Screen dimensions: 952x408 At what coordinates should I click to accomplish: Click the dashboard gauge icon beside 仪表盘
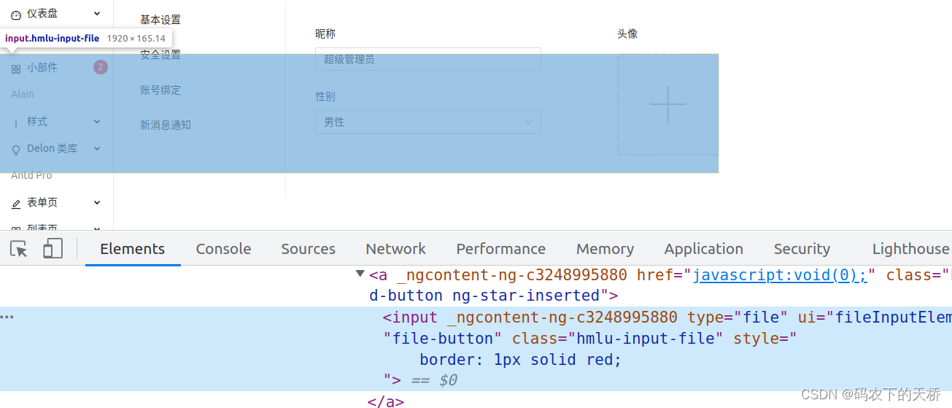16,14
